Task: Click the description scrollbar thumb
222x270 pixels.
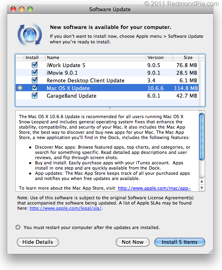Action: (201, 137)
